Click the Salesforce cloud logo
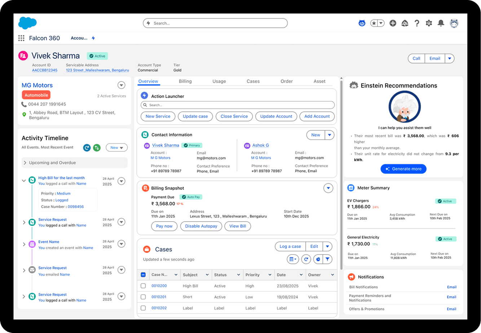This screenshot has height=333, width=481. [x=27, y=23]
